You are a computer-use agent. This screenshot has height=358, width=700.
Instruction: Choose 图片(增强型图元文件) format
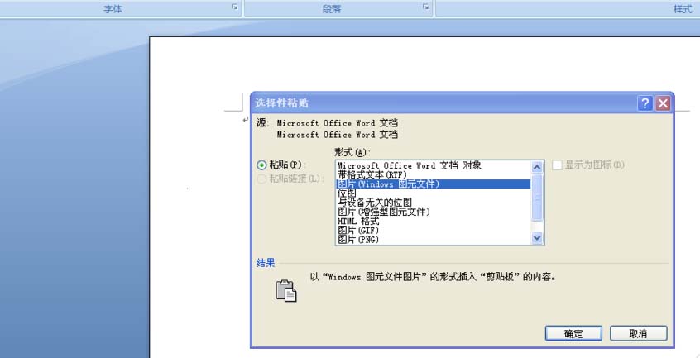(383, 212)
